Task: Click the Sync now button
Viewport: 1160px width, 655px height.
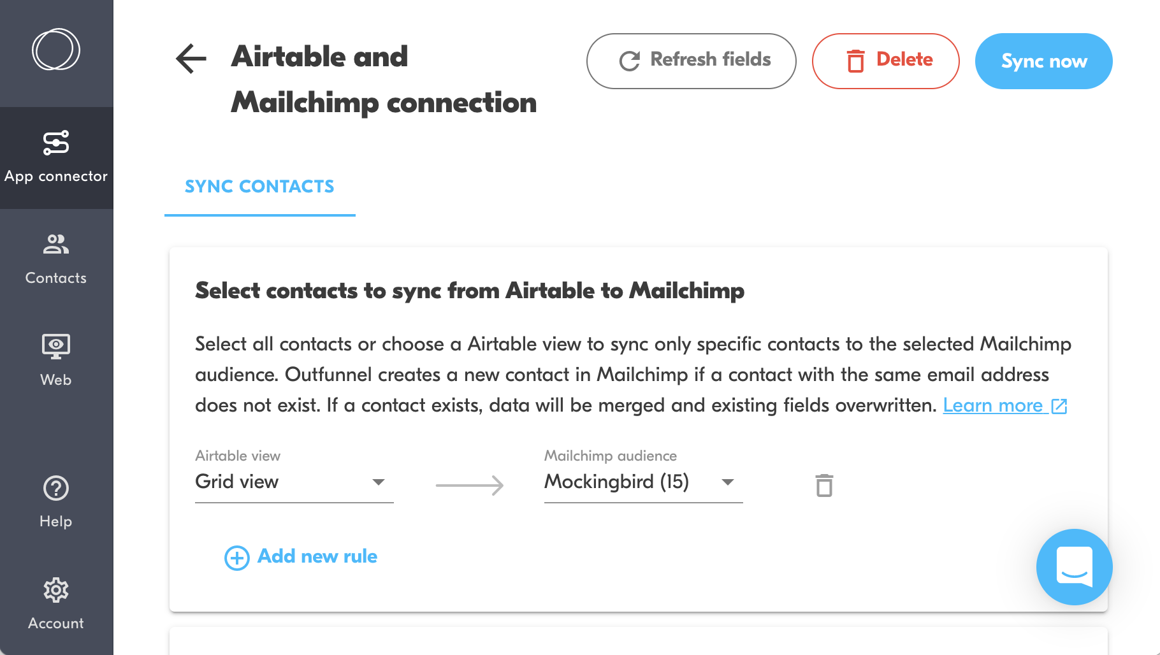Action: coord(1043,61)
